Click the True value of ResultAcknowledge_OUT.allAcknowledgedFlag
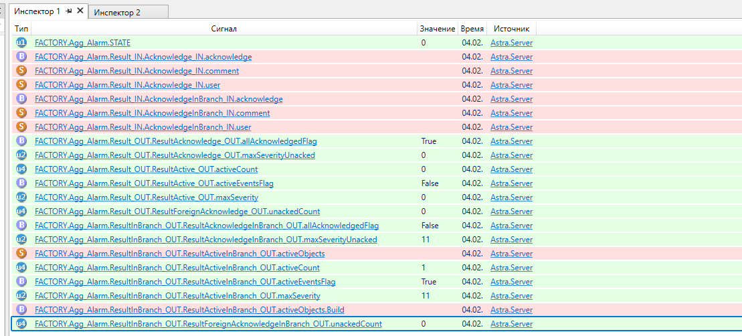Screen dimensions: 742x336 (429, 141)
